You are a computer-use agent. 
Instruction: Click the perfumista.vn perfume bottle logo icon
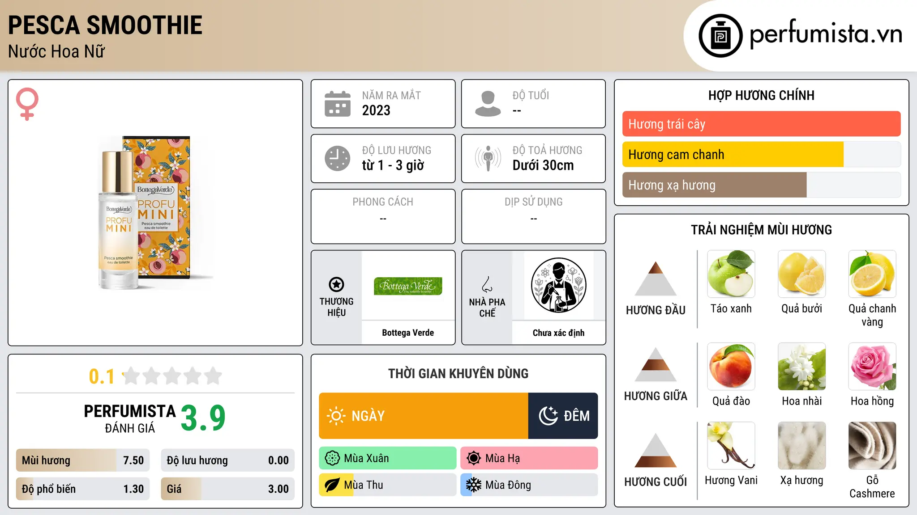(720, 36)
